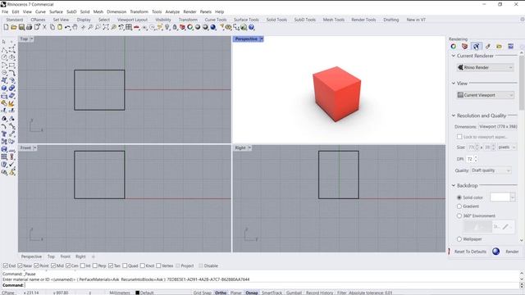
Task: Open the Rhino Render renderer dropdown
Action: (485, 67)
